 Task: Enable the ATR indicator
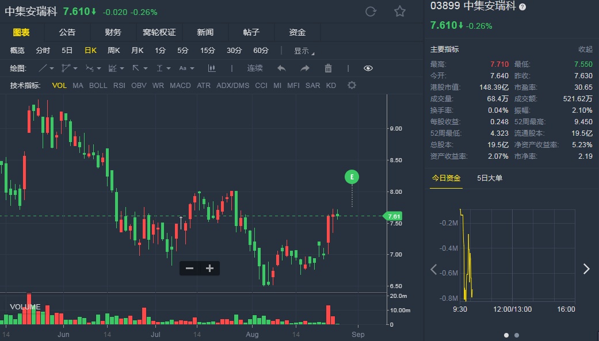(204, 86)
